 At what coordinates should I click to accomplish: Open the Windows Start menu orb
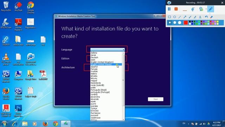tap(4, 124)
